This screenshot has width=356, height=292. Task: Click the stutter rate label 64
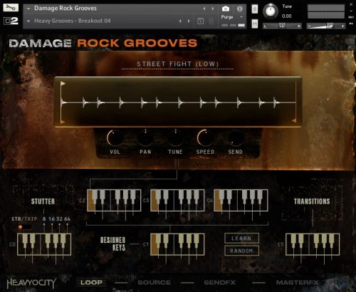[x=67, y=219]
